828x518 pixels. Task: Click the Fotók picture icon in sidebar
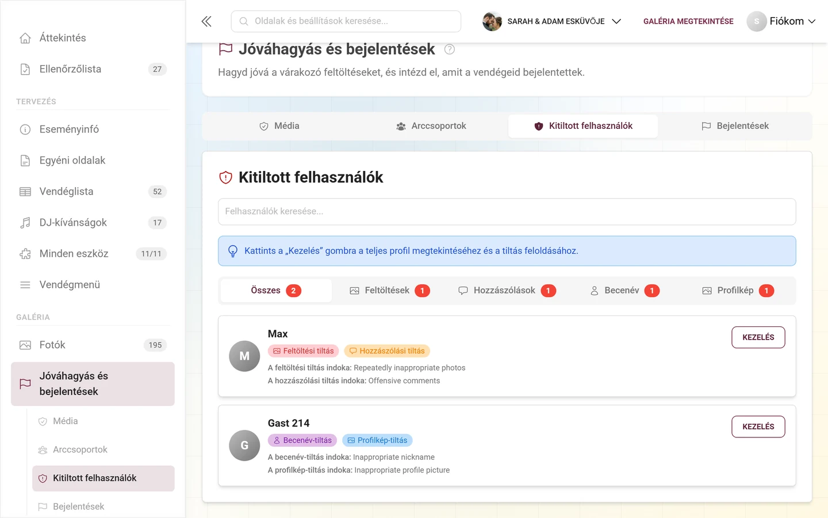pyautogui.click(x=25, y=345)
